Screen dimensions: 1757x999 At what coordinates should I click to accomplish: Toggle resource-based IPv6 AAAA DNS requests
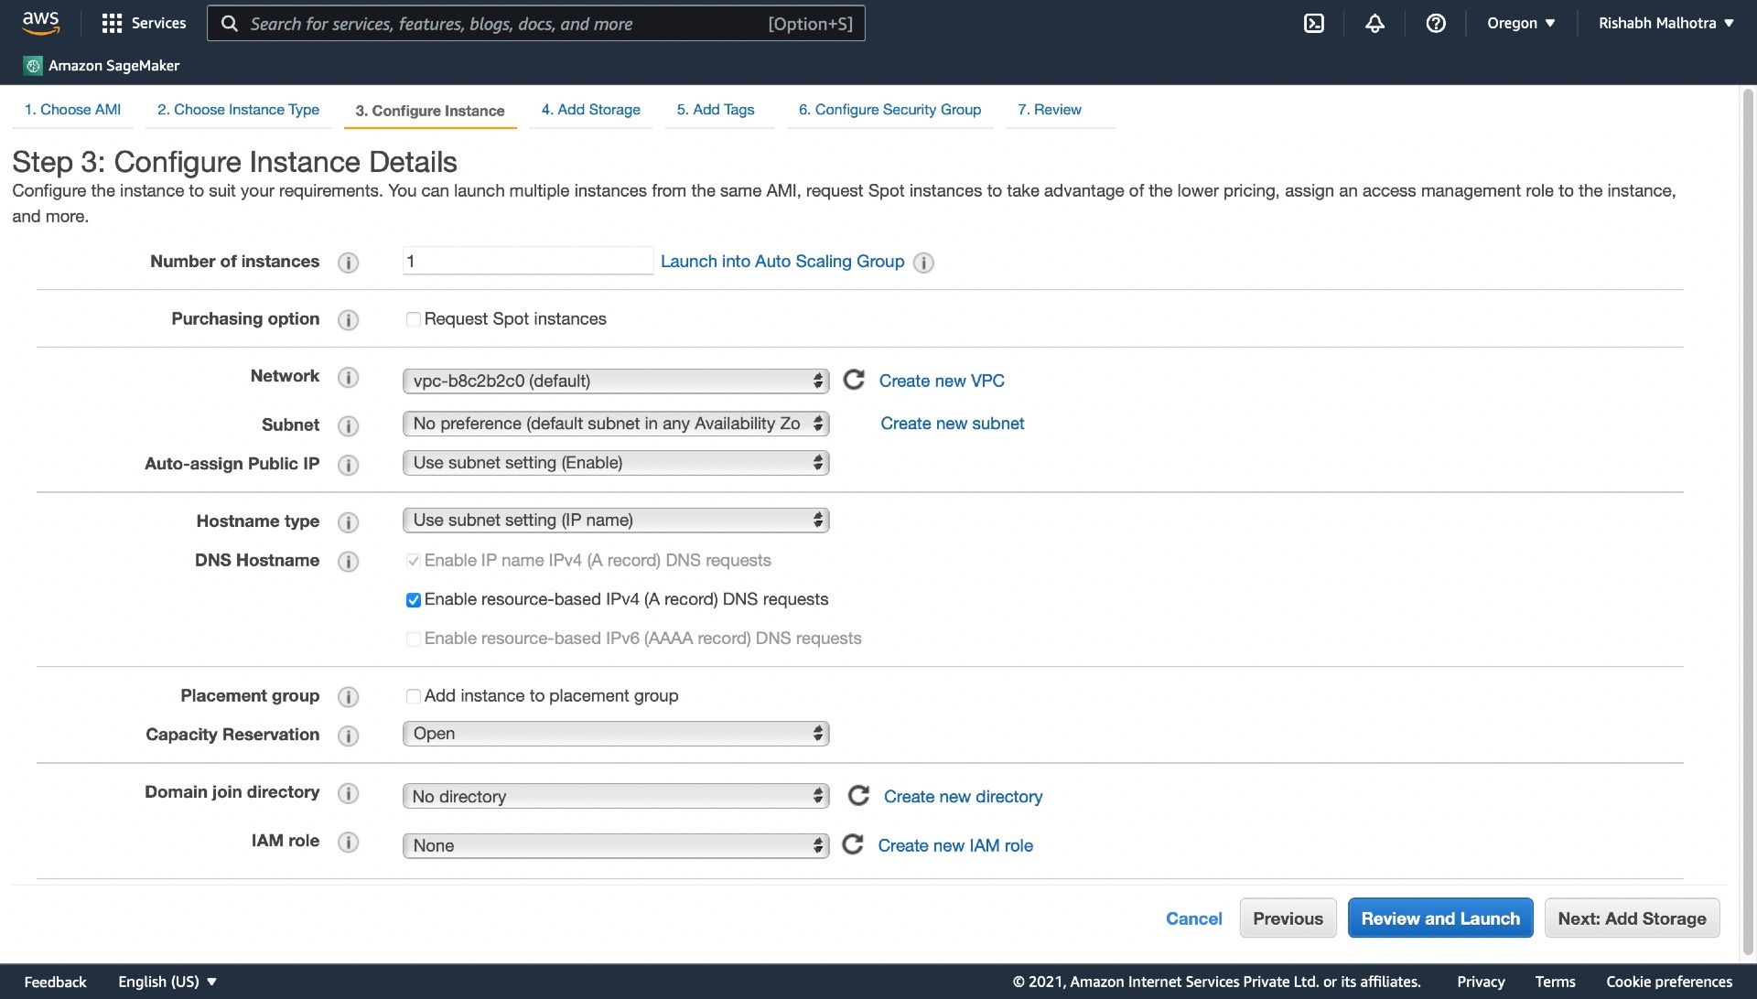click(414, 639)
